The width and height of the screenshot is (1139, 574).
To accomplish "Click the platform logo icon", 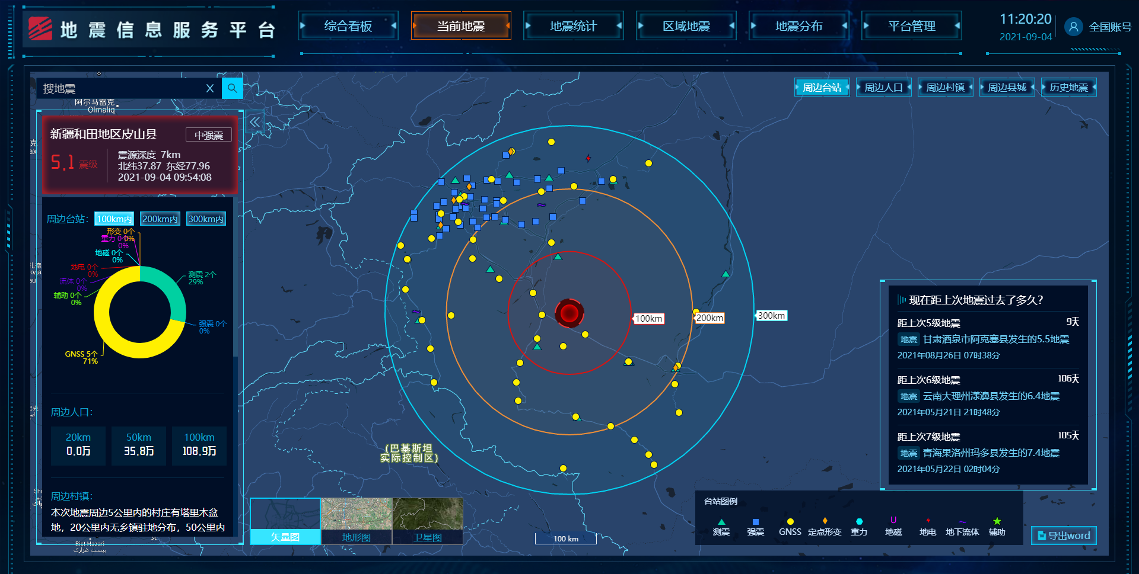I will tap(40, 28).
